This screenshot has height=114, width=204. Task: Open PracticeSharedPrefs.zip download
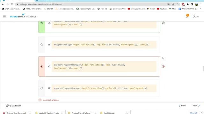(79, 113)
